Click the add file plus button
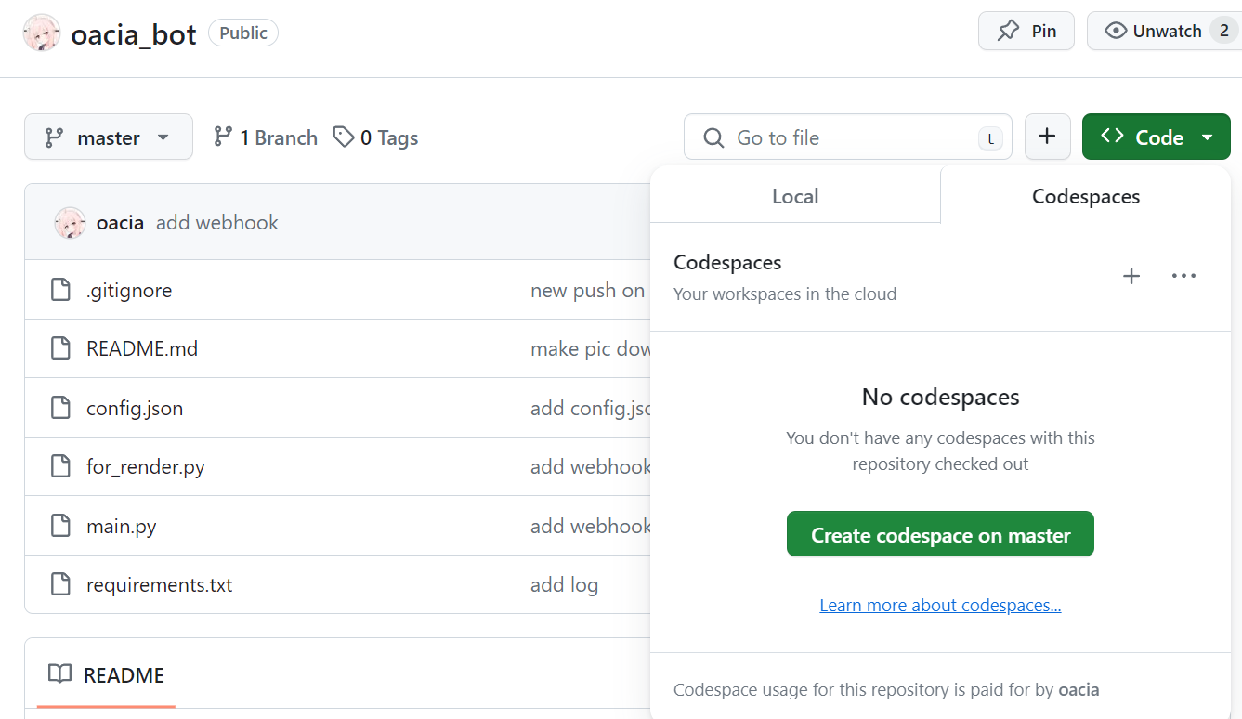Viewport: 1242px width, 719px height. click(x=1047, y=137)
